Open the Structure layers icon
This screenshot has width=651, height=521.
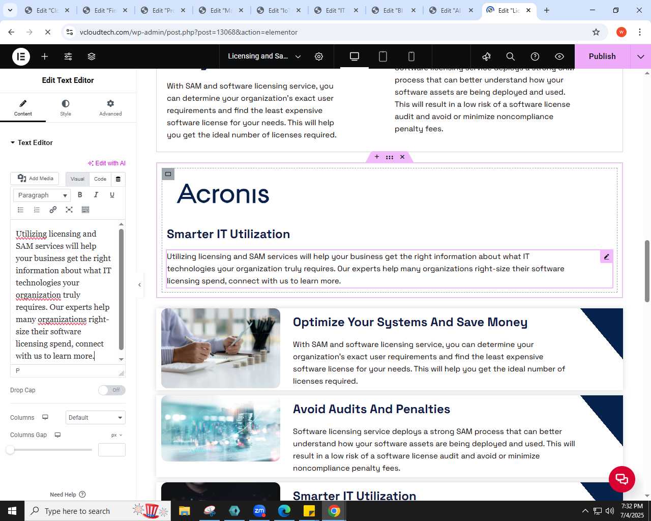[x=92, y=56]
